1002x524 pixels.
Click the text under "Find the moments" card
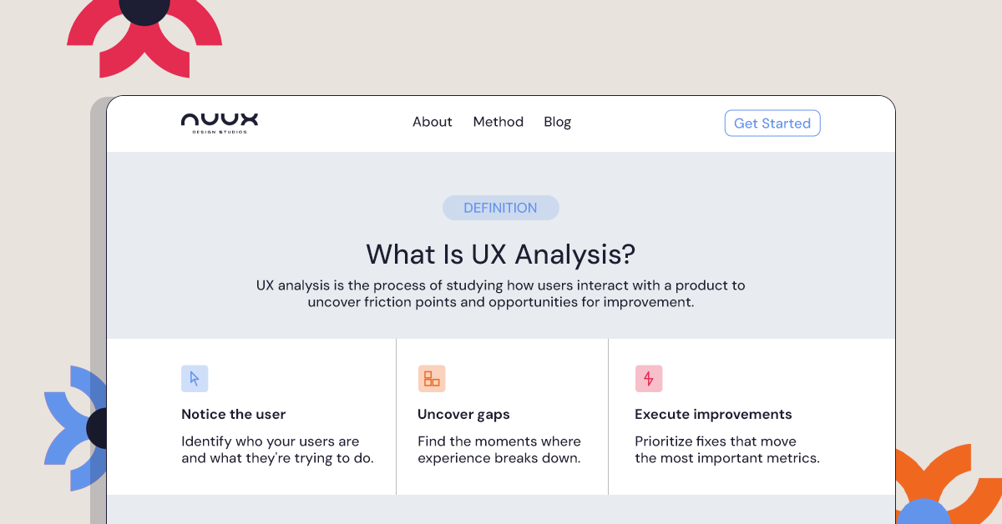(499, 450)
